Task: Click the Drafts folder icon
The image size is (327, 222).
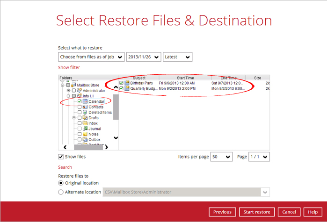Action: tap(85, 118)
